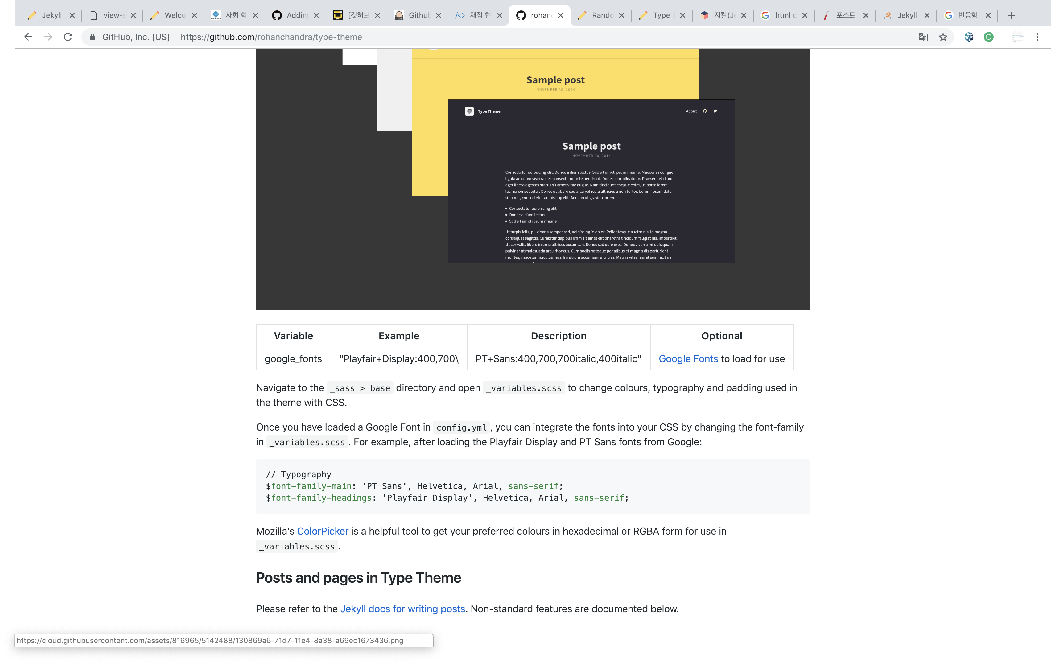Click the Example column header
Viewport: 1051px width, 664px height.
point(399,336)
